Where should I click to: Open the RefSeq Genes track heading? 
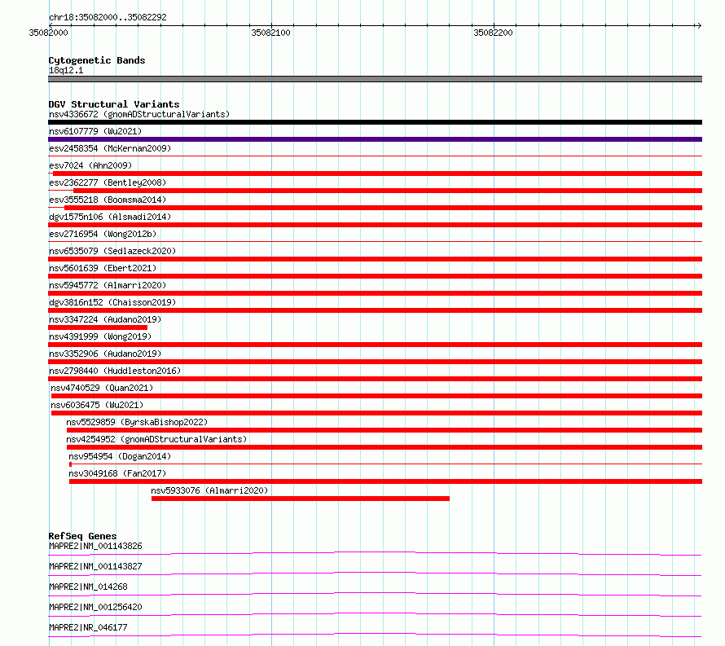click(x=82, y=536)
